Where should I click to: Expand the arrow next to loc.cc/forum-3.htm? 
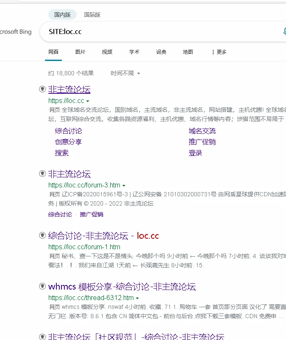click(x=124, y=185)
